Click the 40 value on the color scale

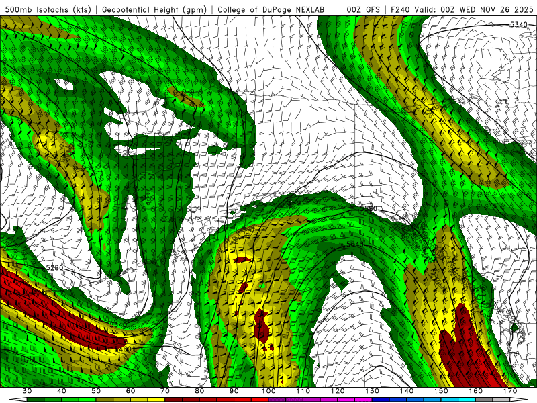coord(62,391)
